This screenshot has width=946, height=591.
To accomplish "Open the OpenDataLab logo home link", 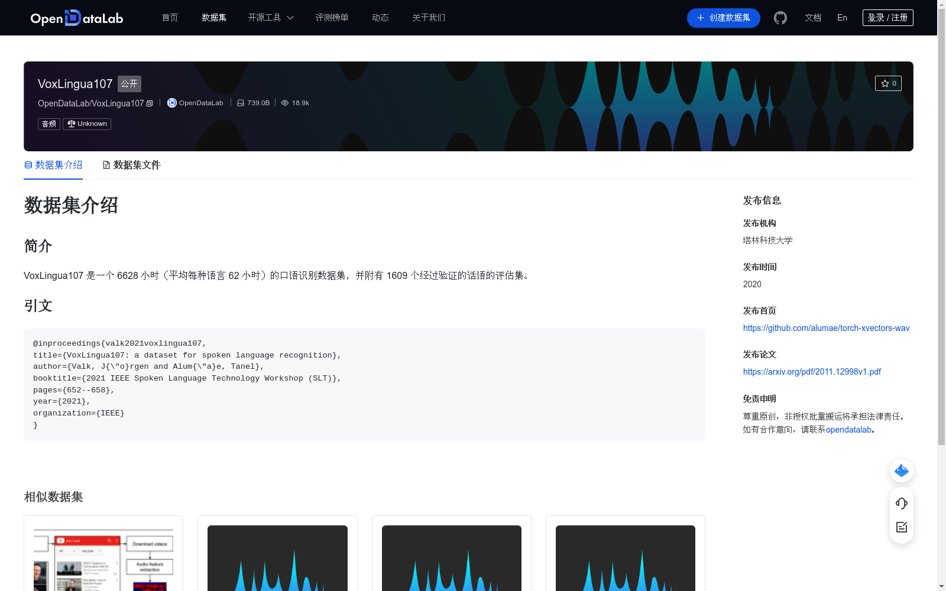I will tap(77, 18).
